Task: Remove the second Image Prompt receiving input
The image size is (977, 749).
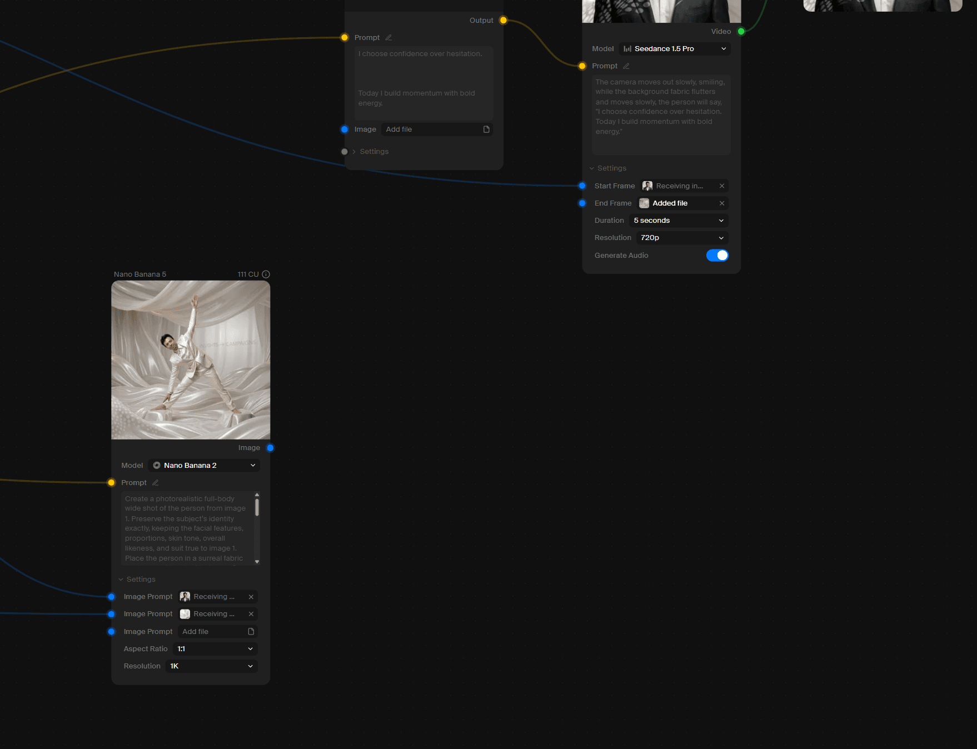Action: pyautogui.click(x=251, y=614)
